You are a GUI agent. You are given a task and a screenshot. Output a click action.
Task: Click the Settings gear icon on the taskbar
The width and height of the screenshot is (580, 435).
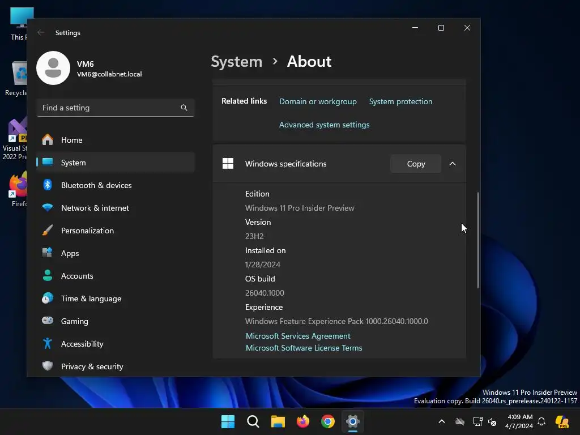click(x=353, y=421)
